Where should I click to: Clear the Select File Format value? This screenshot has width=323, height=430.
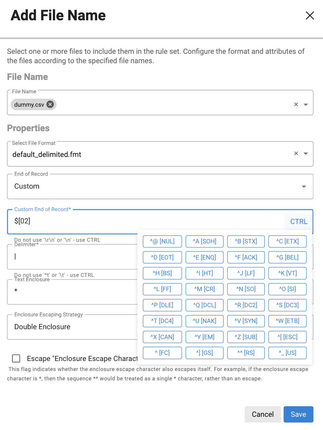pos(296,153)
